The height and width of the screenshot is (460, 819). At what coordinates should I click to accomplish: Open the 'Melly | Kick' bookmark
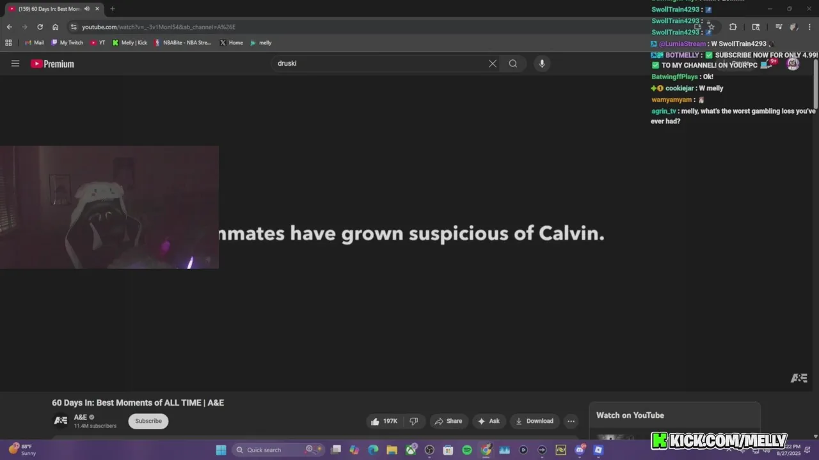pyautogui.click(x=130, y=43)
